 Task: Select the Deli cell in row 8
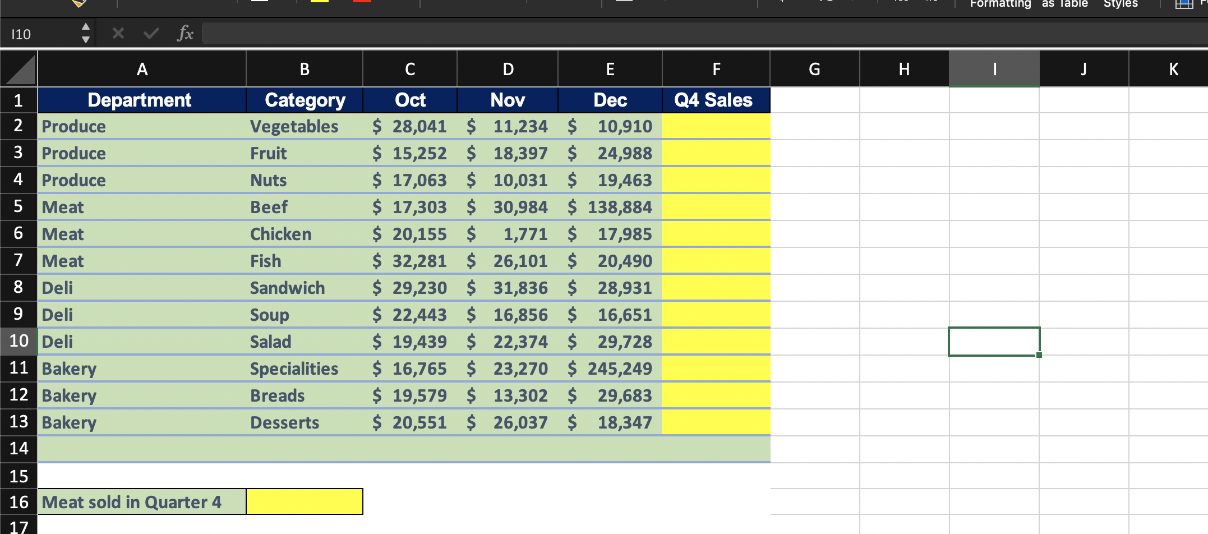tap(142, 288)
